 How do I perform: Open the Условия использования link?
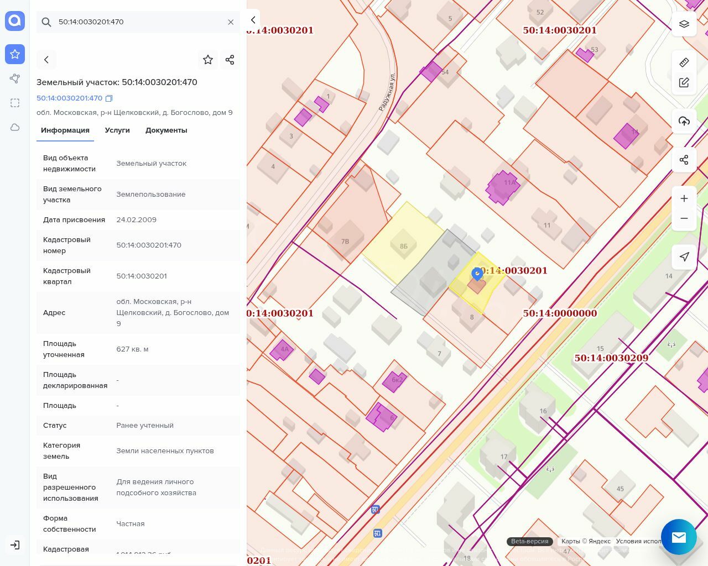pos(638,541)
